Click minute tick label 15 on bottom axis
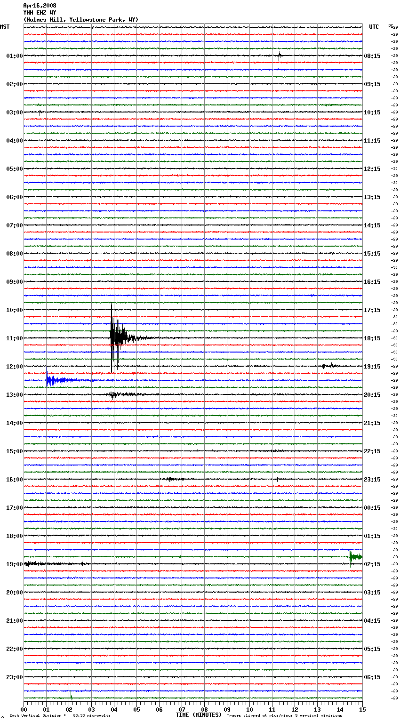The image size is (400, 722). (x=362, y=709)
